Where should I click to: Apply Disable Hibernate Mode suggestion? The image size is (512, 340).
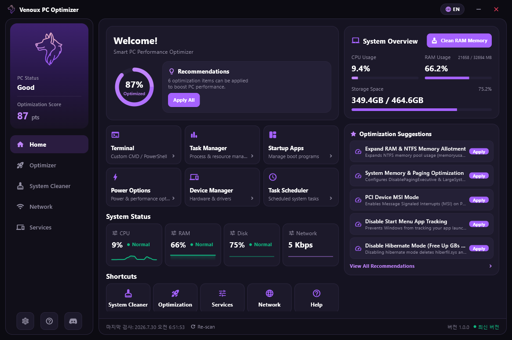[479, 248]
